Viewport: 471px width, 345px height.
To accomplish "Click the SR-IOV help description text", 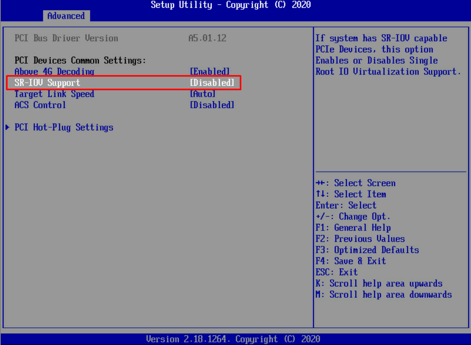I will 388,55.
